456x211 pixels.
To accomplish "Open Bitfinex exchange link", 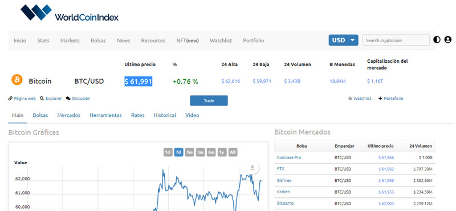I will (284, 180).
